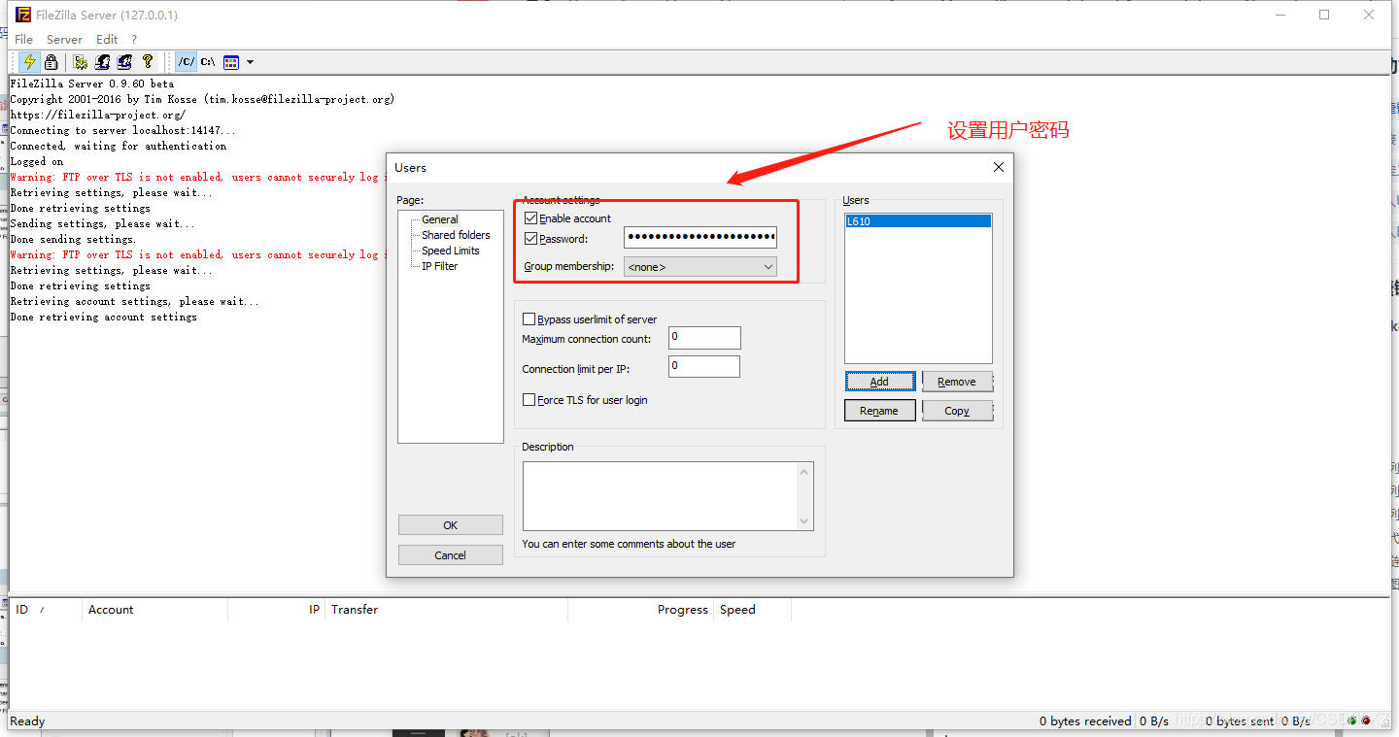Click the 'Logged on' log line

pyautogui.click(x=37, y=162)
